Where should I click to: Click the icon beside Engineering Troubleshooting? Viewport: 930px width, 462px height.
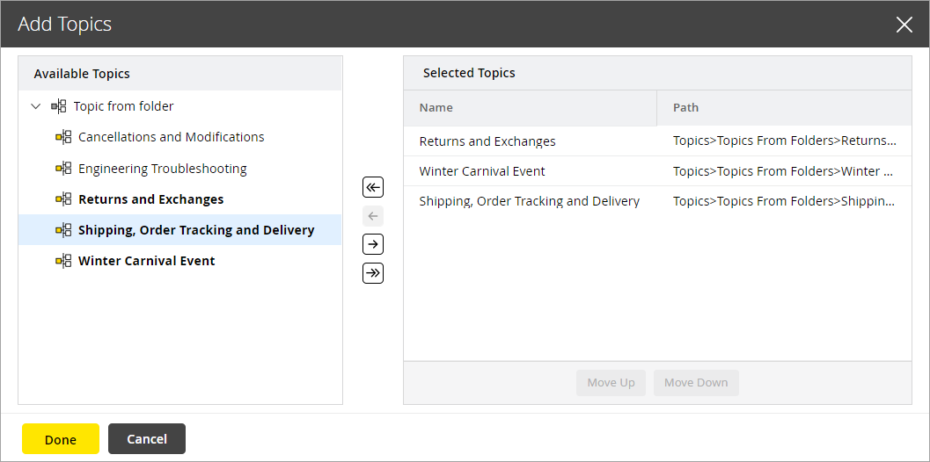(x=63, y=169)
